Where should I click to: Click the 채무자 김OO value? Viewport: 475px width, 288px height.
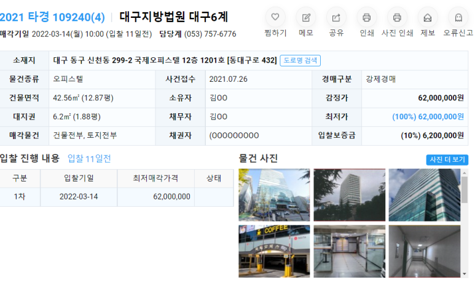(218, 116)
